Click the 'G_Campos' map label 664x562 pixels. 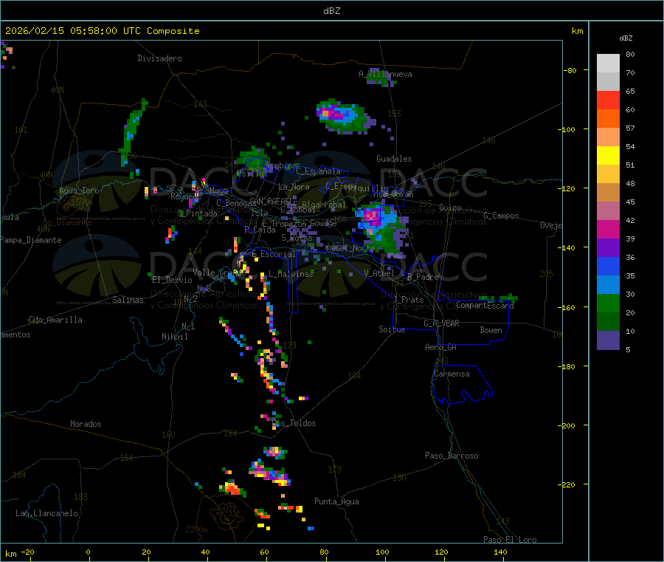click(501, 216)
